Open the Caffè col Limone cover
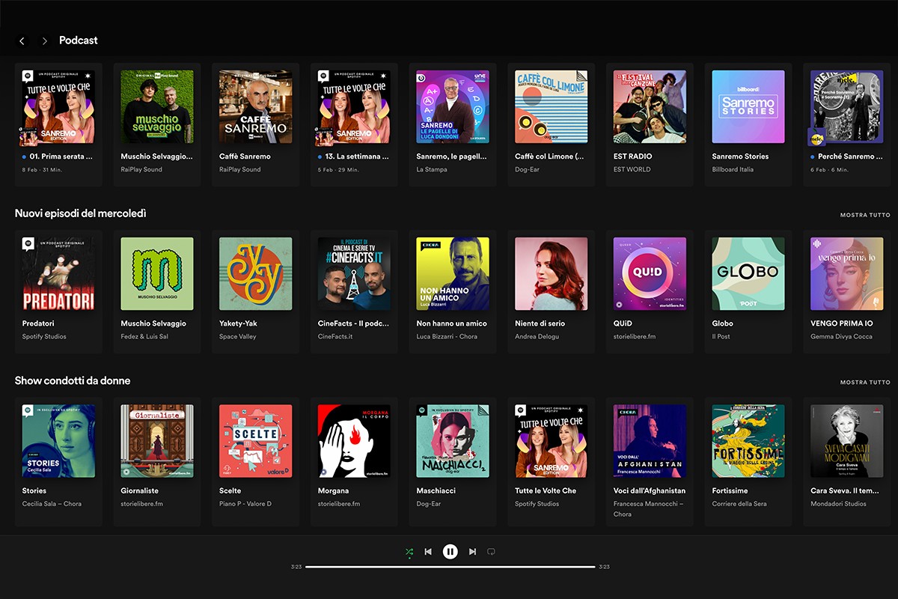898x599 pixels. click(x=552, y=106)
